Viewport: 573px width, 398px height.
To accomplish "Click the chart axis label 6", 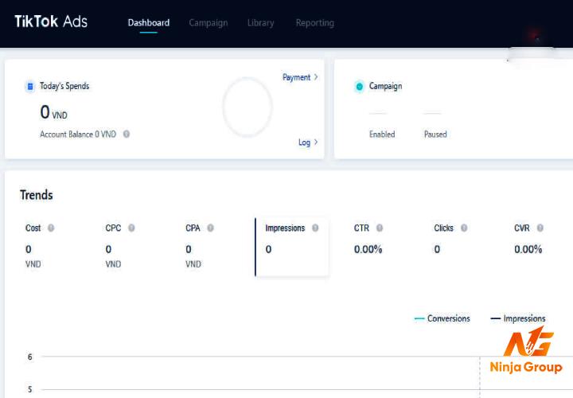I will [30, 357].
